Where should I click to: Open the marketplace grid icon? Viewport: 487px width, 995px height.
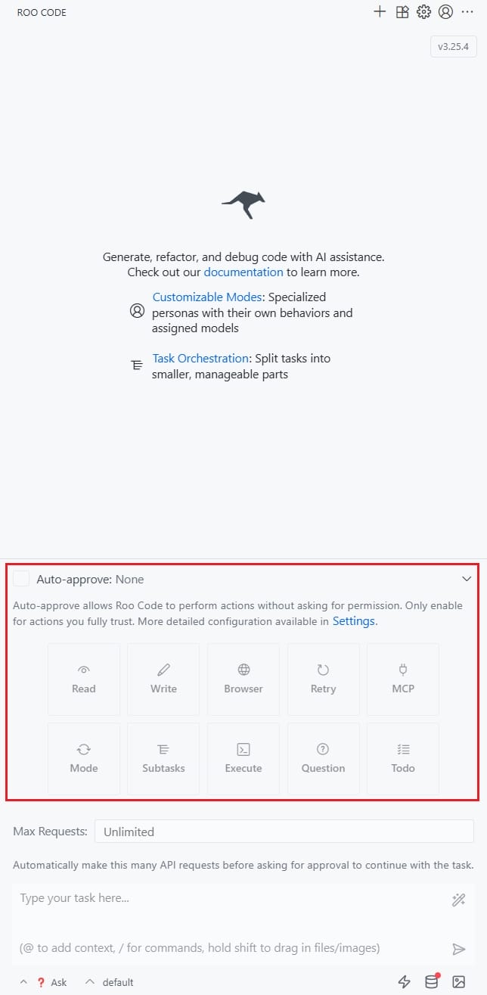(x=402, y=12)
